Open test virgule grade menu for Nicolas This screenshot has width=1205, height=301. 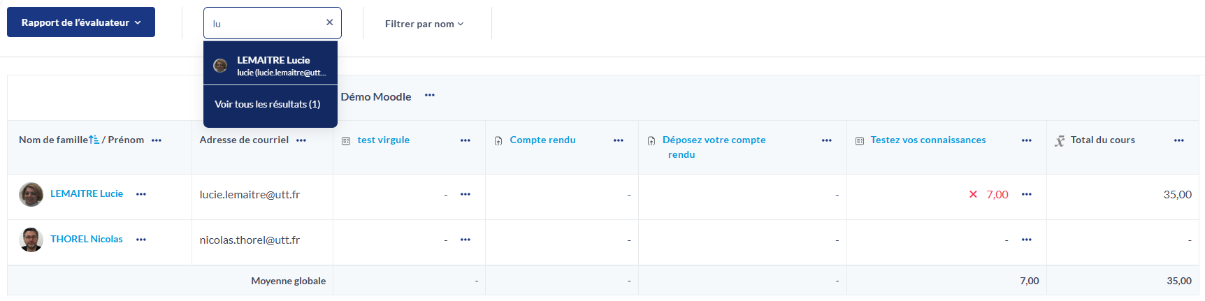pyautogui.click(x=466, y=240)
